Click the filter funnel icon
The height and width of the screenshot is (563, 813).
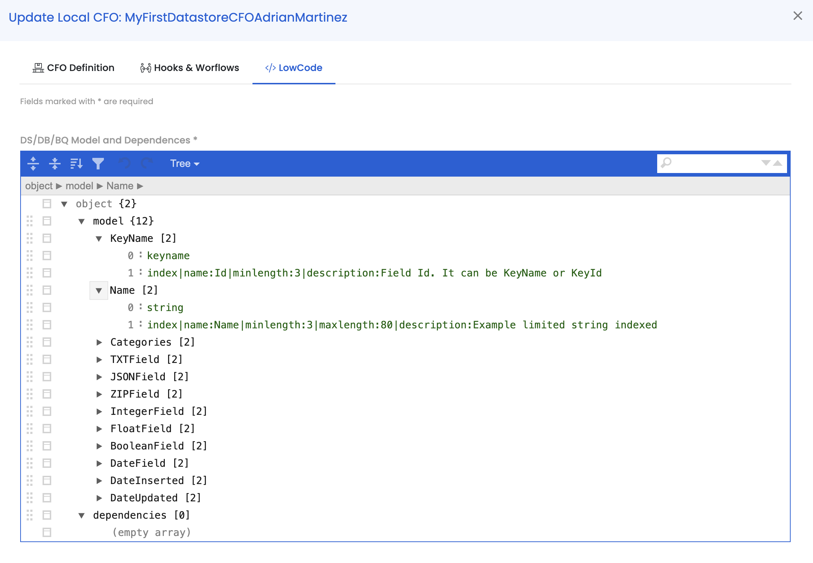(x=98, y=164)
